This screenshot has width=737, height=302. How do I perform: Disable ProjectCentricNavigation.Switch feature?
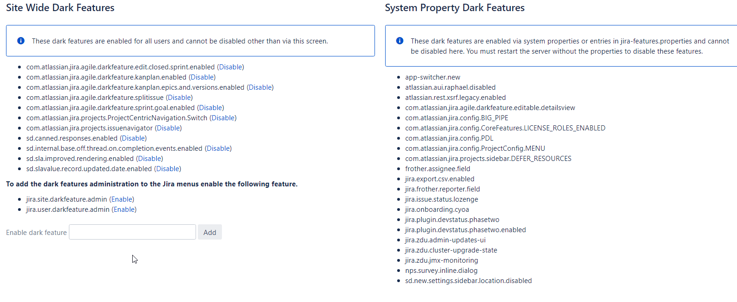pos(223,118)
